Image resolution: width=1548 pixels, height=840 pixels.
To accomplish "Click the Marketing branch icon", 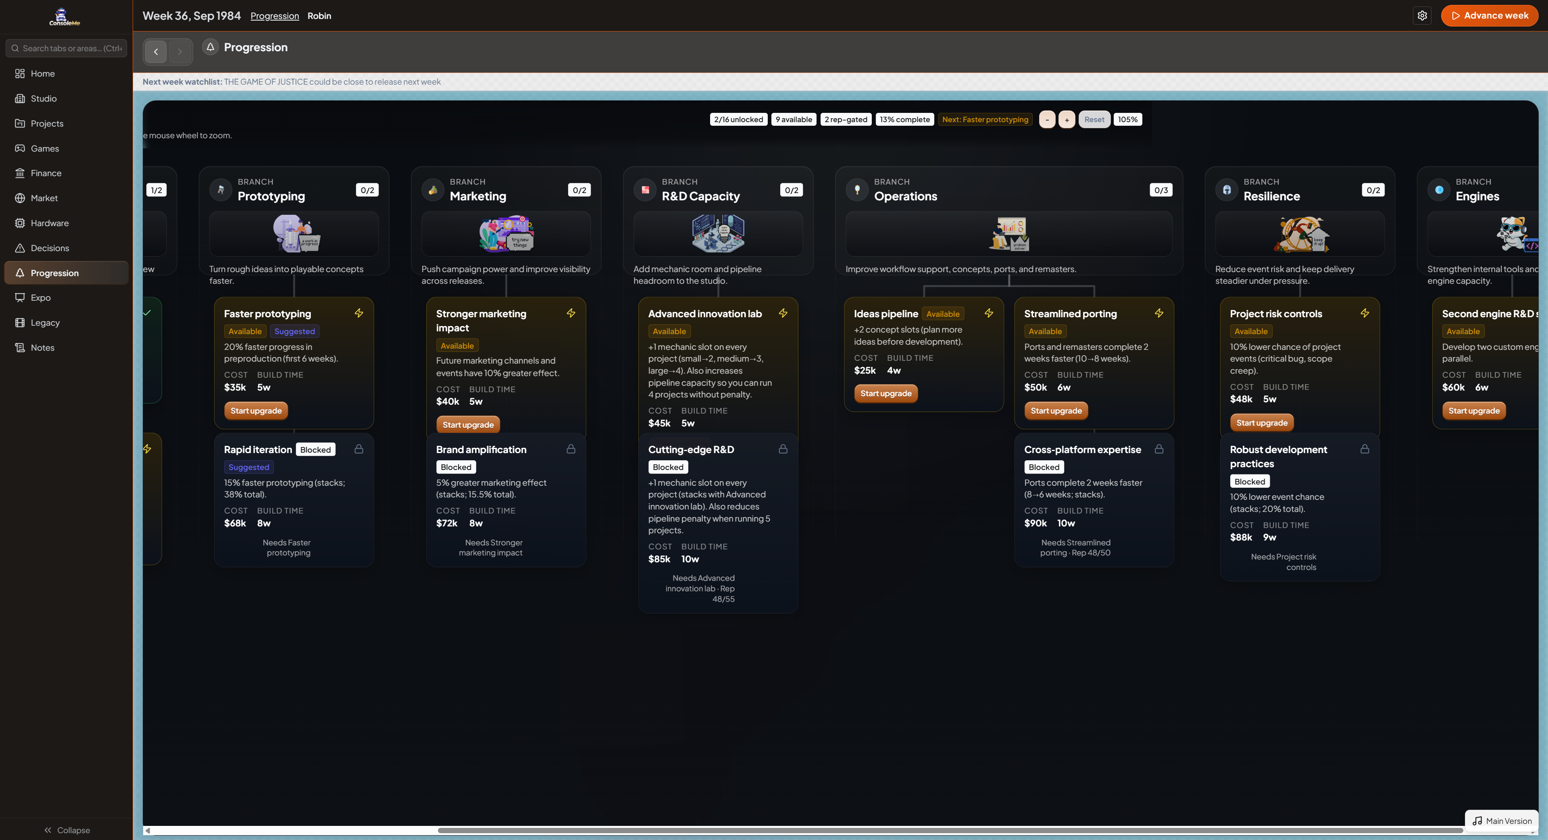I will click(433, 190).
